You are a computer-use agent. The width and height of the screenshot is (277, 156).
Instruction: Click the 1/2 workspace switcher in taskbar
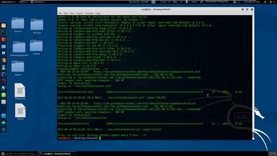pos(272,153)
